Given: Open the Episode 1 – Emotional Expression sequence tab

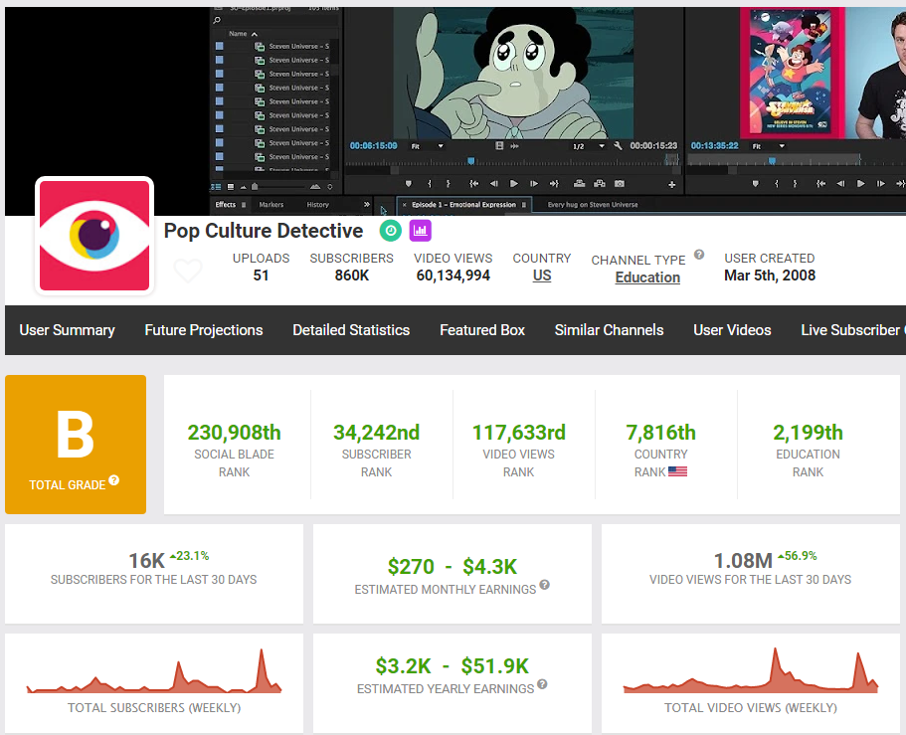Looking at the screenshot, I should tap(463, 205).
